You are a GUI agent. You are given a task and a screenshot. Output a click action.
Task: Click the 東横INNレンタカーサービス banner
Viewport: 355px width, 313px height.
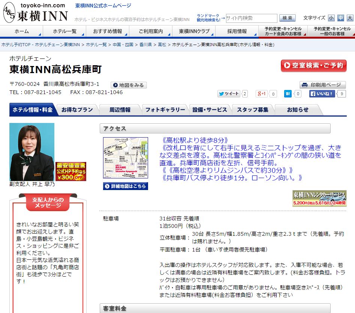pyautogui.click(x=319, y=198)
